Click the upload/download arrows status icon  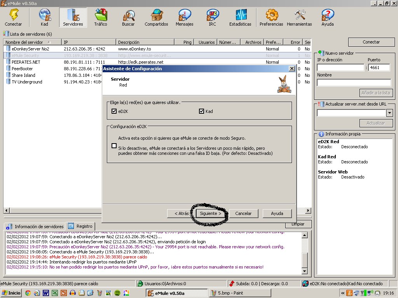pyautogui.click(x=232, y=284)
